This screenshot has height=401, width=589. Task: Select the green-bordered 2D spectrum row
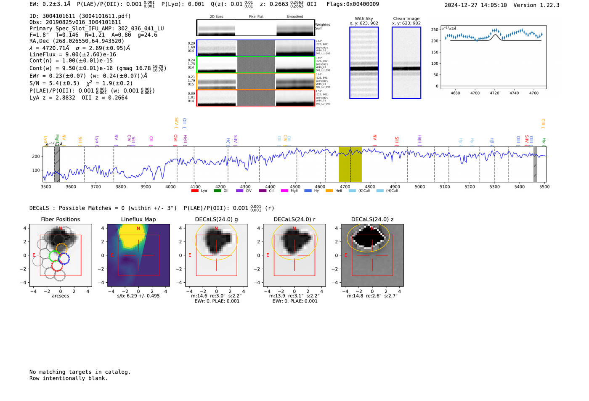tap(256, 65)
